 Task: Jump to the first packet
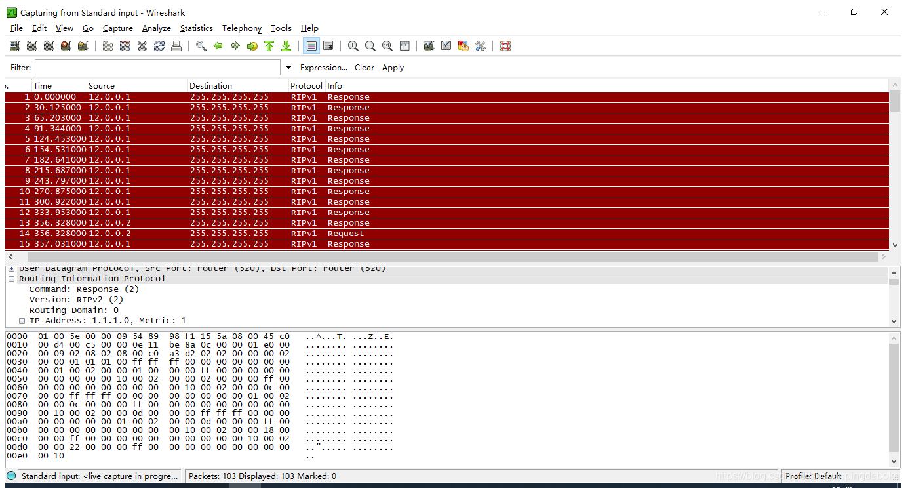point(269,46)
